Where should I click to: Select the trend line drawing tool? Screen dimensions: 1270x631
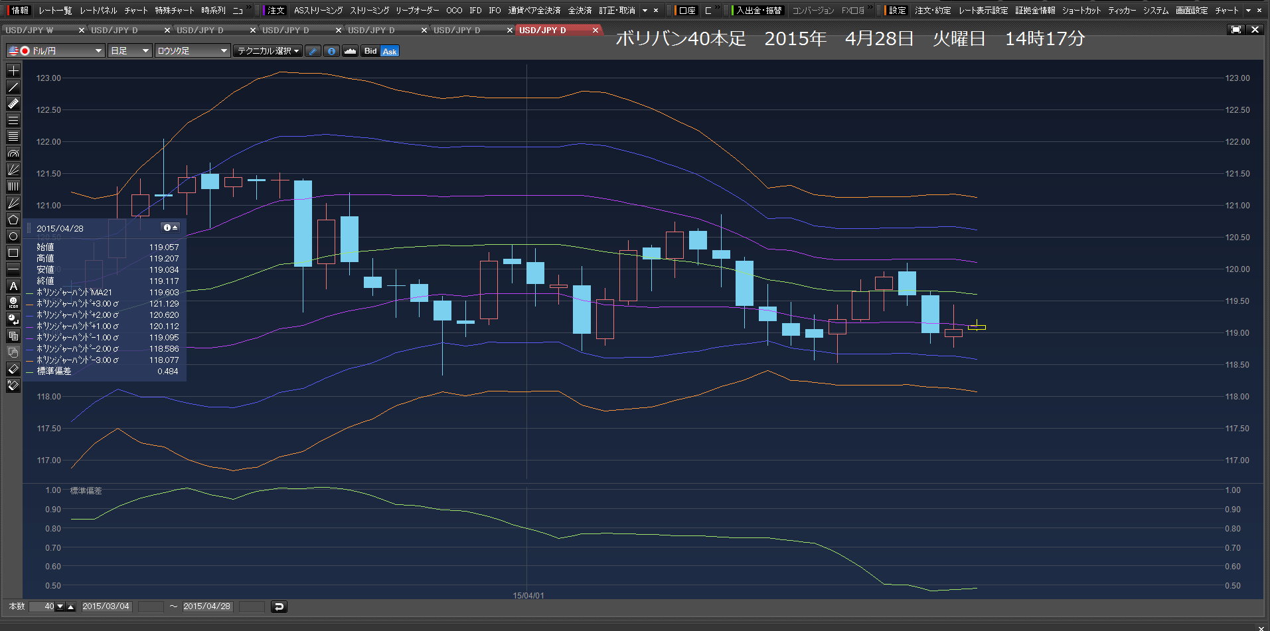13,87
